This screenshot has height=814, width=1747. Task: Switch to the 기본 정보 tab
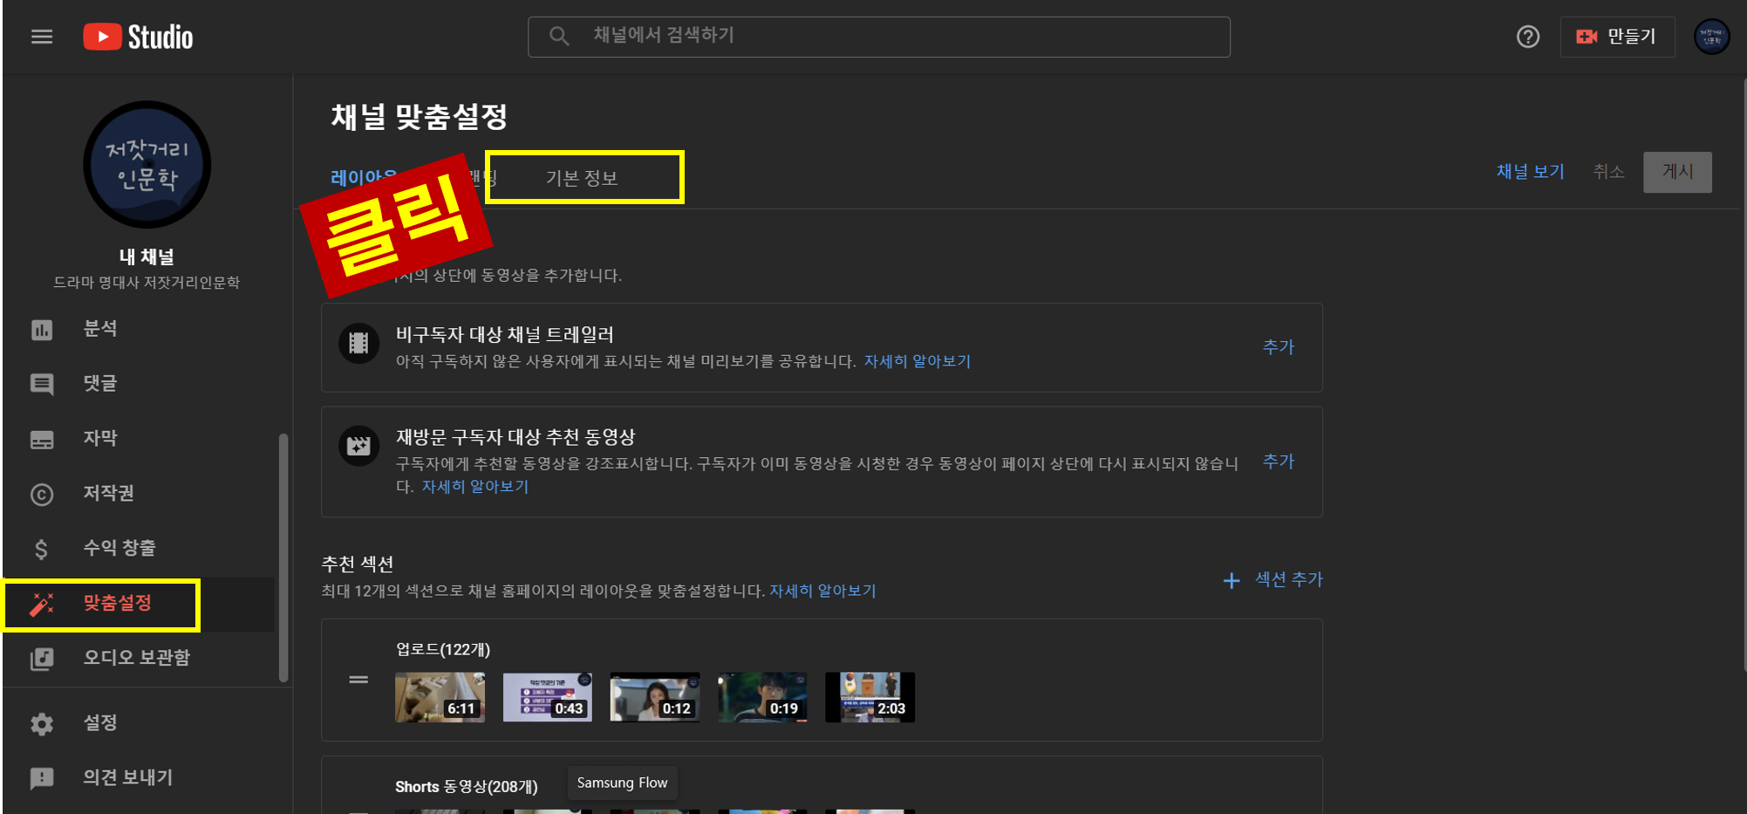(x=582, y=178)
